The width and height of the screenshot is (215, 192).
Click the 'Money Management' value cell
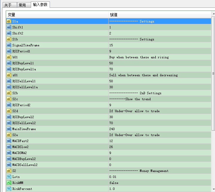tap(160, 171)
